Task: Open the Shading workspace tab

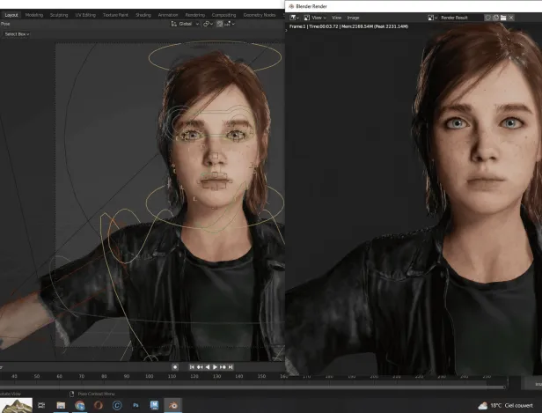Action: [x=142, y=15]
